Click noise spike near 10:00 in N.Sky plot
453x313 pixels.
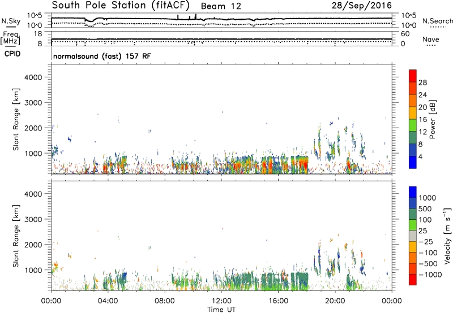pyautogui.click(x=195, y=16)
